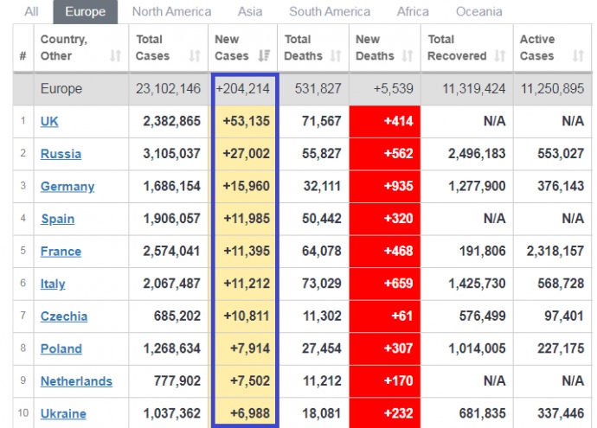The height and width of the screenshot is (428, 597).
Task: Select the North America tab
Action: (x=171, y=12)
